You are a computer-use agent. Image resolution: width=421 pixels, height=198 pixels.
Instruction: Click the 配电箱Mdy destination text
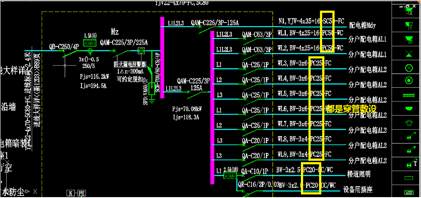pos(362,26)
